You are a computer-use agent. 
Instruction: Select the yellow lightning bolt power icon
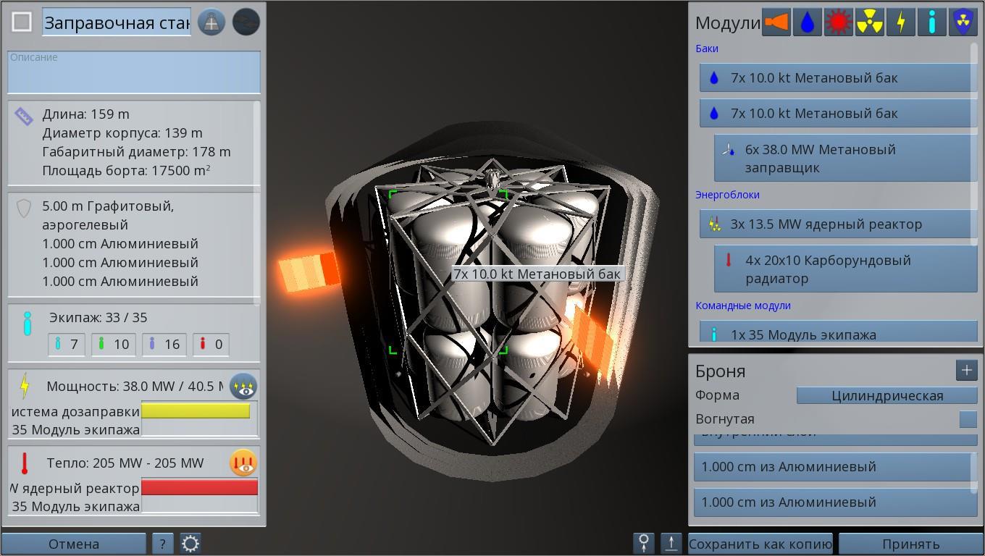900,22
